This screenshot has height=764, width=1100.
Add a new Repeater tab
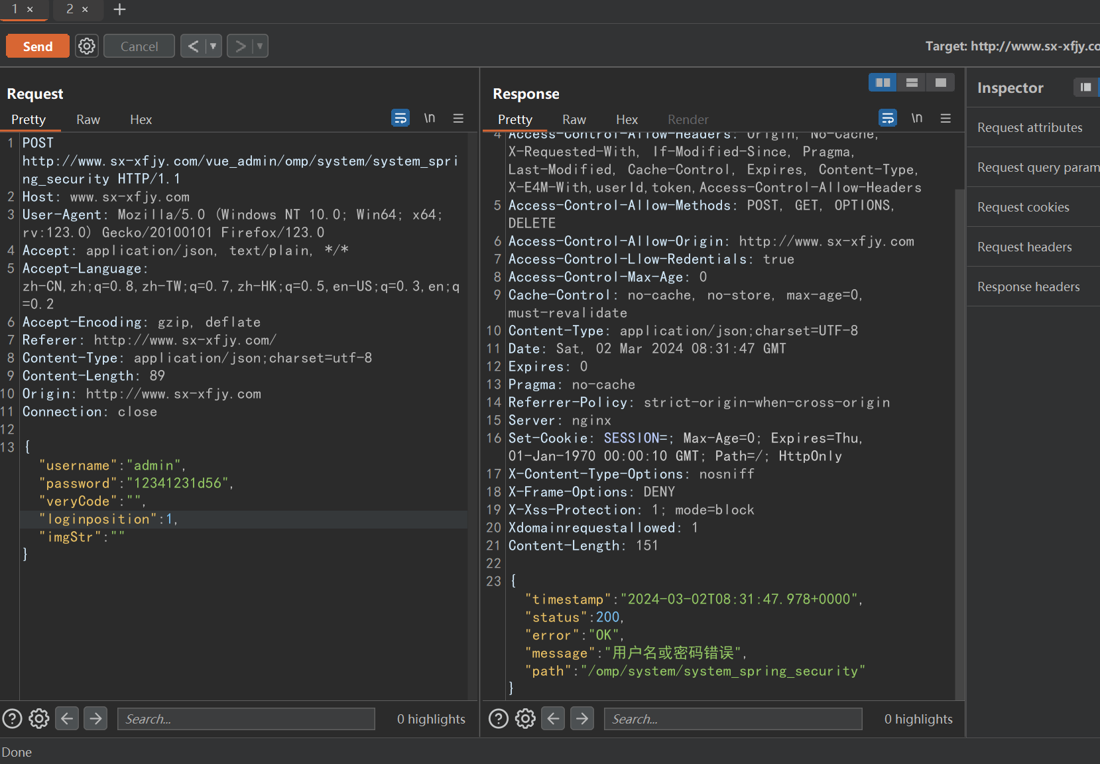120,9
